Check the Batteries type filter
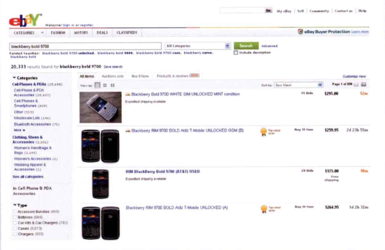The image size is (385, 250). (x=15, y=217)
